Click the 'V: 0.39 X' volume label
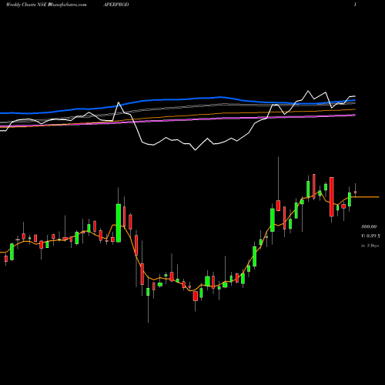 coord(370,236)
